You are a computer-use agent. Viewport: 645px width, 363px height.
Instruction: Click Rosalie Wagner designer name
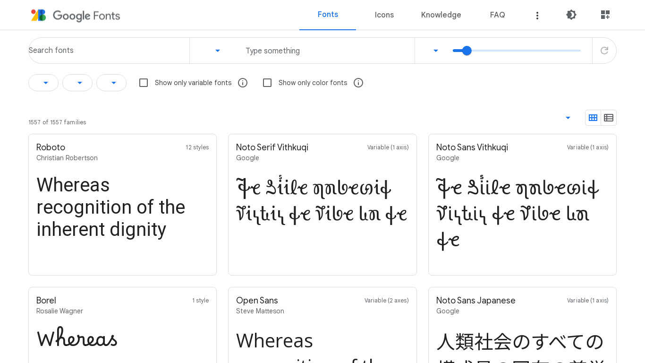coord(59,311)
